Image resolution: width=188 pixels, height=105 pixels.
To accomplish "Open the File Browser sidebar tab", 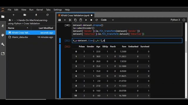I will coord(3,17).
